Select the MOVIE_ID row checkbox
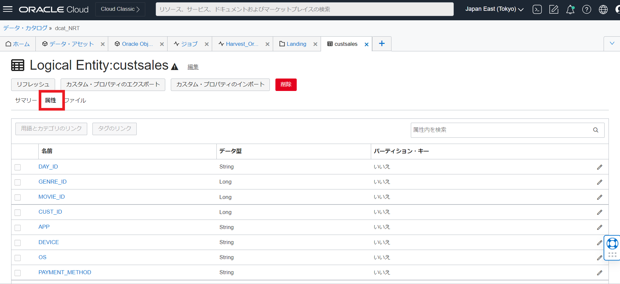The height and width of the screenshot is (284, 620). click(x=18, y=197)
